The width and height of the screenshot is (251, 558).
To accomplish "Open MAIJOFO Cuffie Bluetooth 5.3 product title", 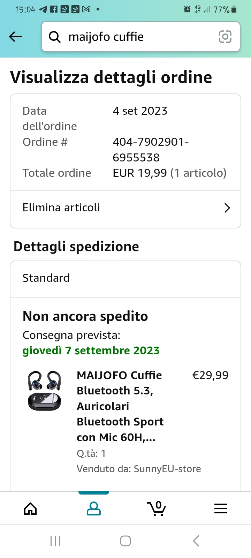I will (120, 406).
